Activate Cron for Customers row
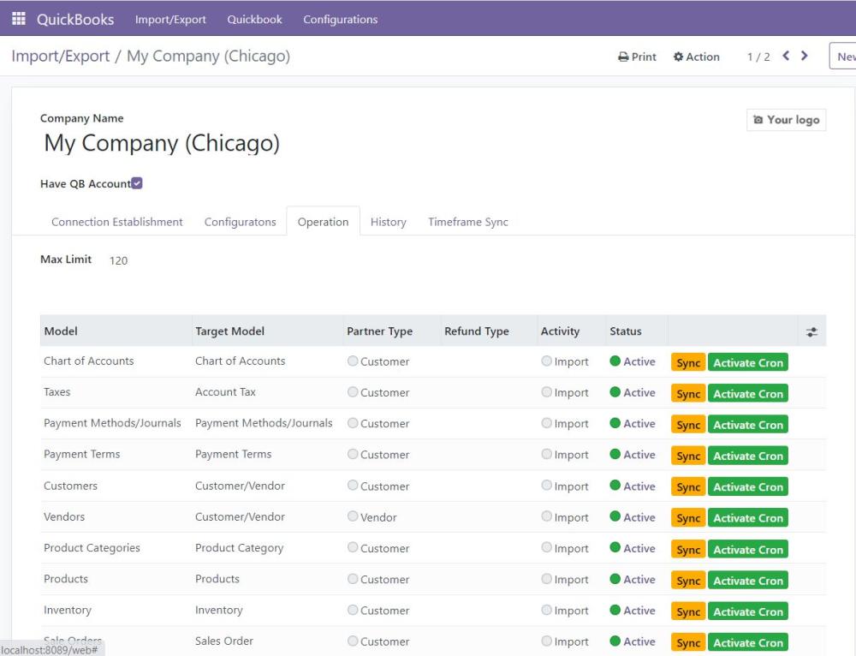The width and height of the screenshot is (856, 656). [x=748, y=487]
